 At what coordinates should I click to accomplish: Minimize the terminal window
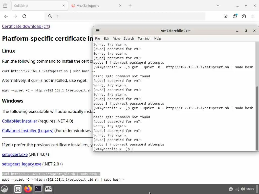coord(237,31)
